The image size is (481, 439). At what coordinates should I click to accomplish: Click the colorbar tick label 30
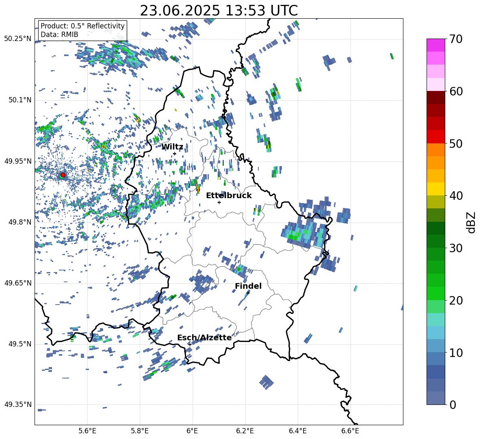tap(456, 248)
